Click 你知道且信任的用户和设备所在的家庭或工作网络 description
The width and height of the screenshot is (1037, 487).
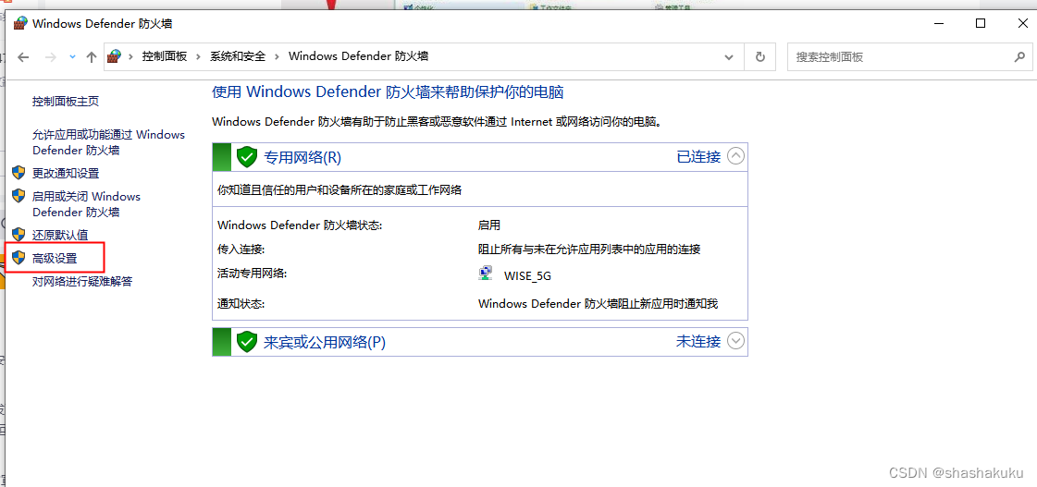pyautogui.click(x=339, y=190)
